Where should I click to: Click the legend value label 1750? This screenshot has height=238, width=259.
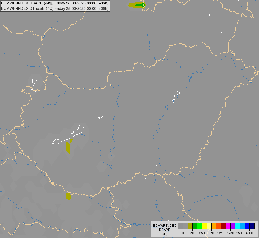230,233
